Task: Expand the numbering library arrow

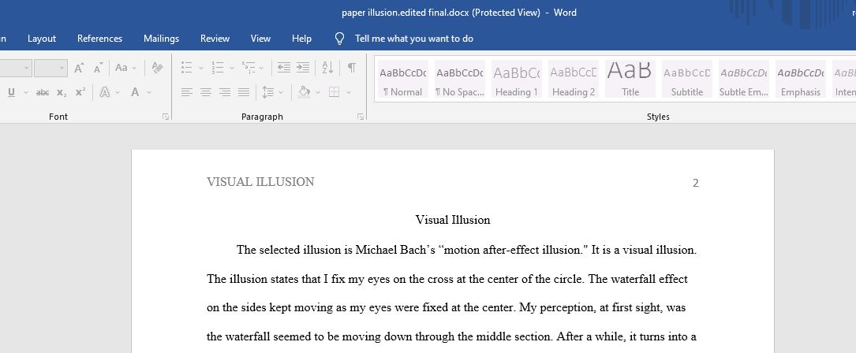Action: click(x=231, y=69)
